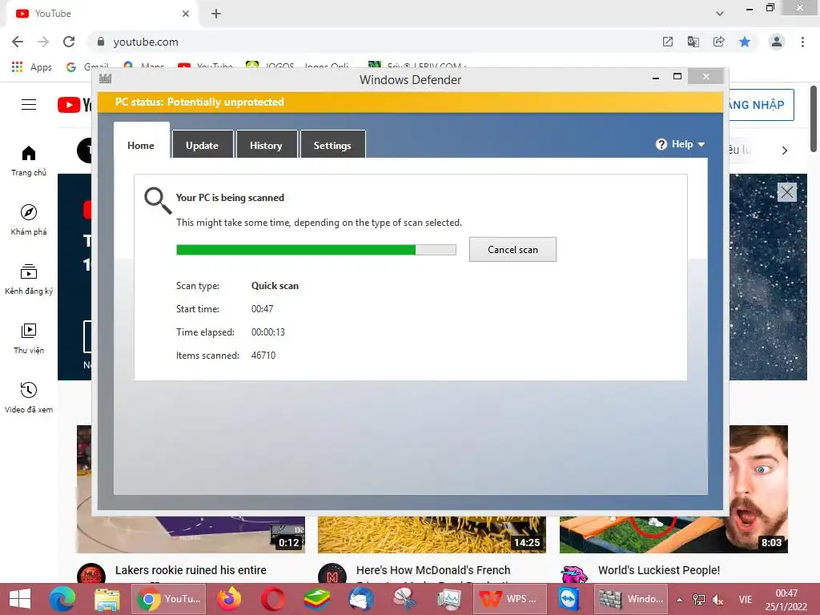This screenshot has height=615, width=820.
Task: Close the YouTube banner ad
Action: (x=787, y=192)
